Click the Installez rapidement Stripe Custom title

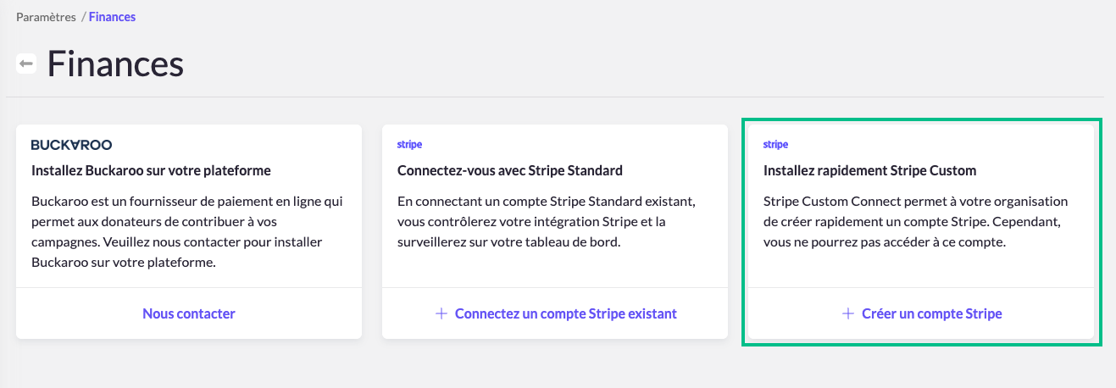(x=869, y=170)
